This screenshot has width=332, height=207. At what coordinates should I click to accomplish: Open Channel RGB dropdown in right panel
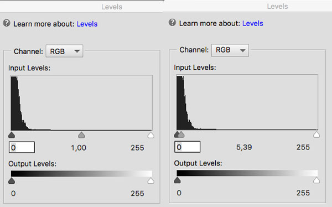point(230,50)
